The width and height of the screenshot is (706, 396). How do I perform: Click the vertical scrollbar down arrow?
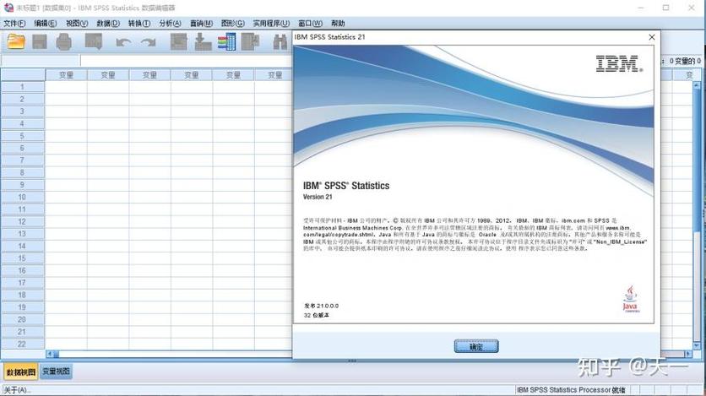pos(697,345)
